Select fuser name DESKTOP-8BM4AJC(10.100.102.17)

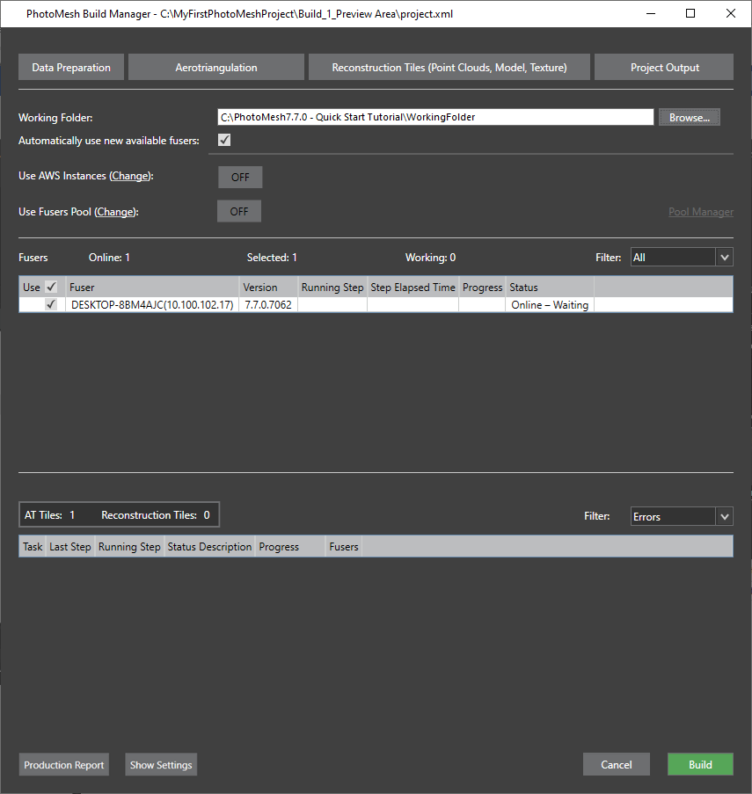[x=152, y=305]
